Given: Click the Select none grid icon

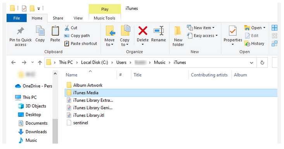Looking at the screenshot, I should pyautogui.click(x=274, y=36).
